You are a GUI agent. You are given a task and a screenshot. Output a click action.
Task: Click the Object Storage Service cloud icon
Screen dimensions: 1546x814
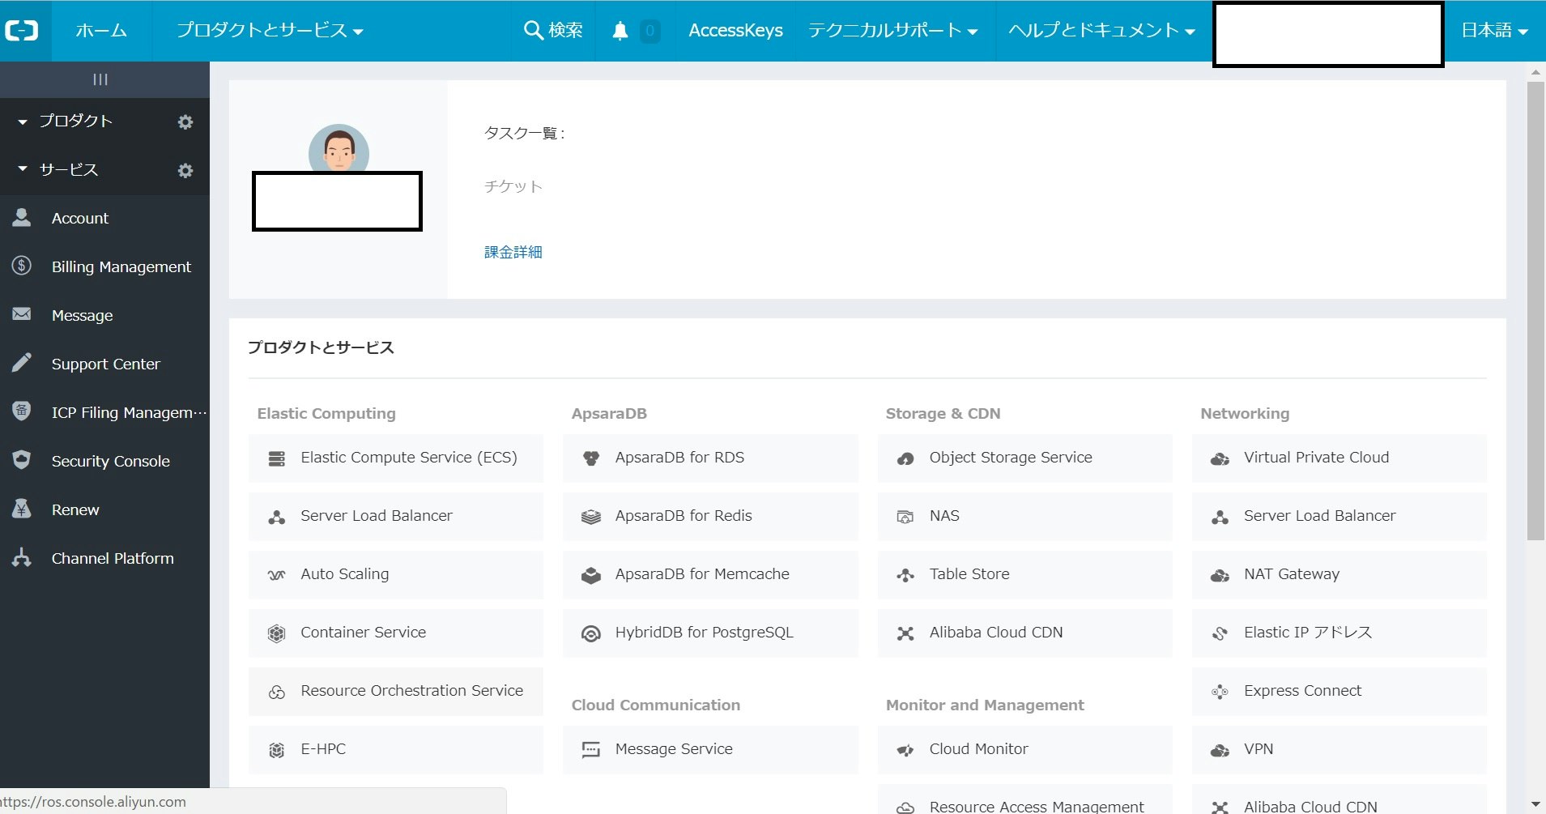(x=905, y=458)
